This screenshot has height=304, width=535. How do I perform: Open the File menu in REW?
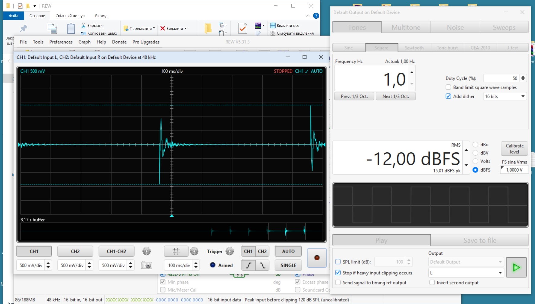point(23,42)
